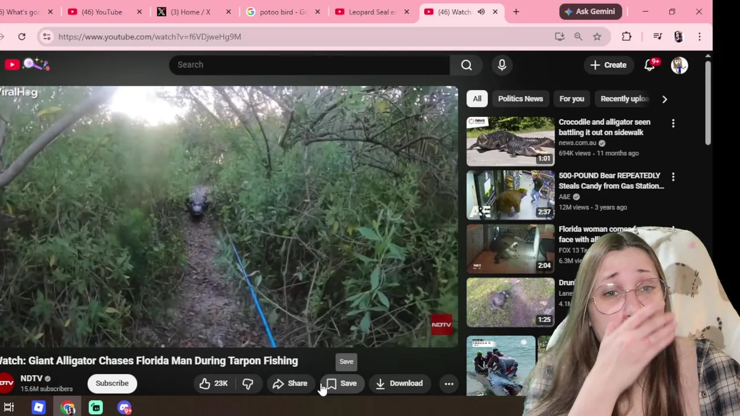Click Chrome profile icon in toolbar

pyautogui.click(x=679, y=36)
